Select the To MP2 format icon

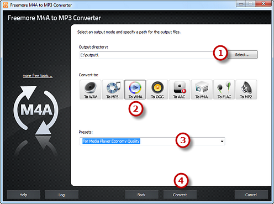[246, 90]
